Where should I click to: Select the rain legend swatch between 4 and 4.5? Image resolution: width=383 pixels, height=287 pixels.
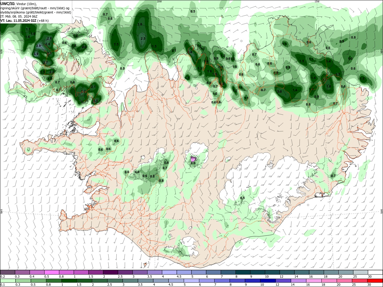coord(161,281)
